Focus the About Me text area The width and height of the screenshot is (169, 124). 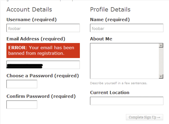tap(124, 61)
